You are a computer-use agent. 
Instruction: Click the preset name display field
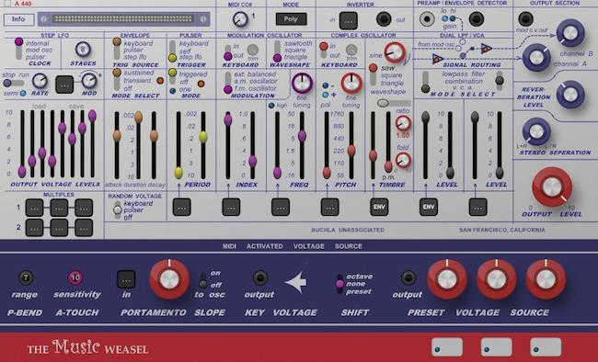coord(124,18)
